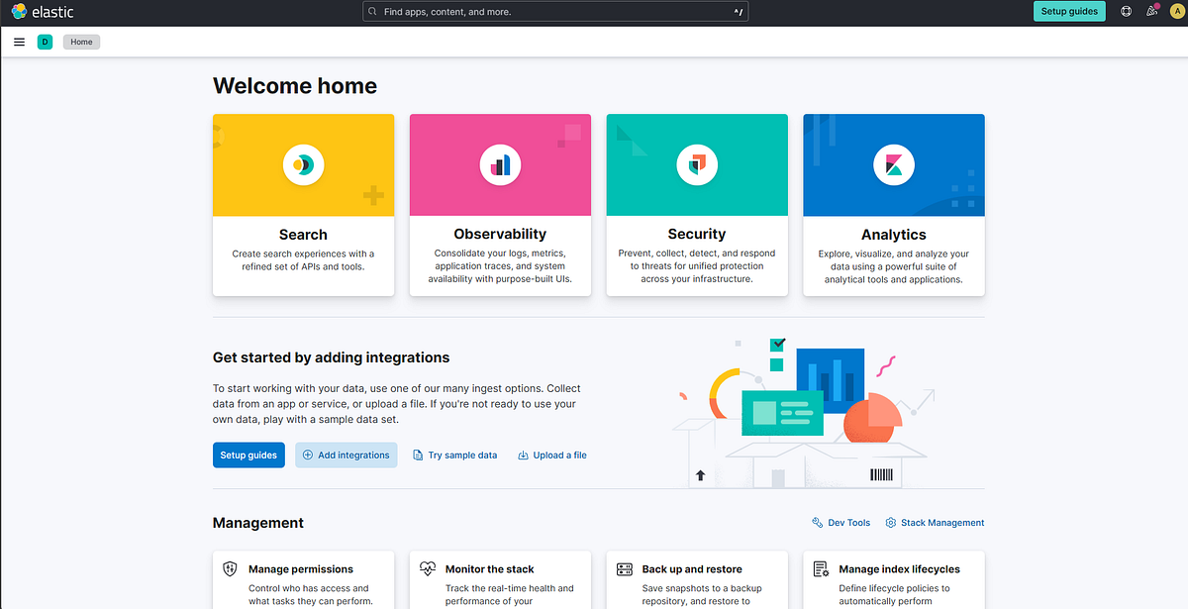Open the help icon in the header
Image resolution: width=1188 pixels, height=609 pixels.
(x=1126, y=11)
